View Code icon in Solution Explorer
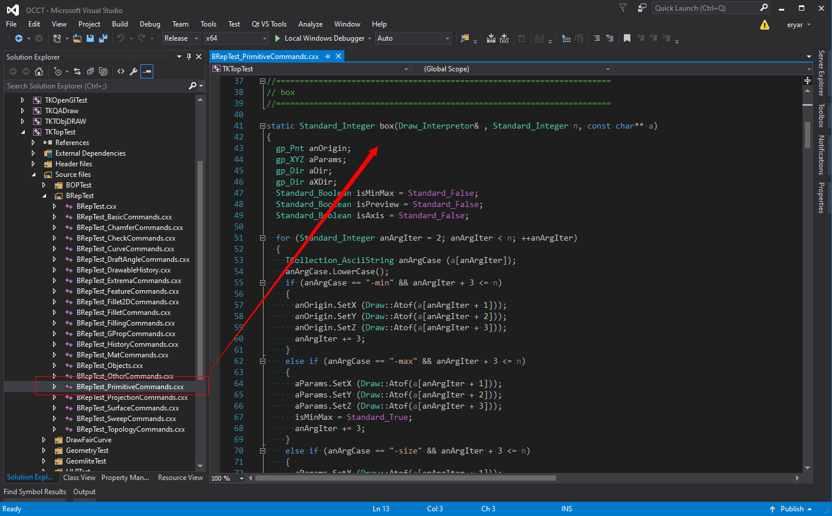832x516 pixels. (121, 71)
